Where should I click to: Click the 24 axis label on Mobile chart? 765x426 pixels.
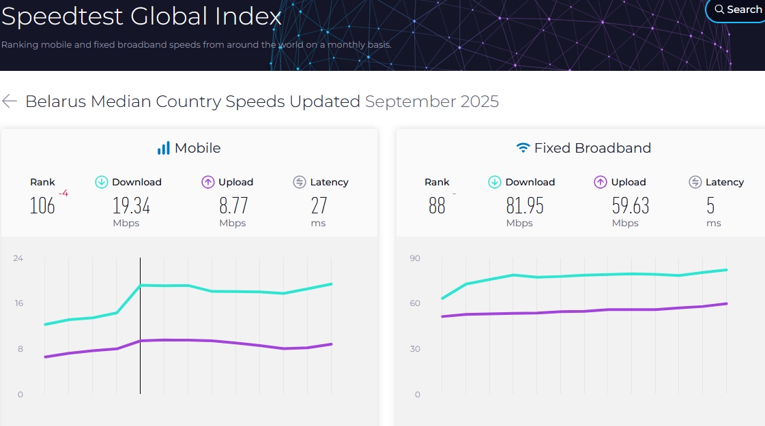18,258
